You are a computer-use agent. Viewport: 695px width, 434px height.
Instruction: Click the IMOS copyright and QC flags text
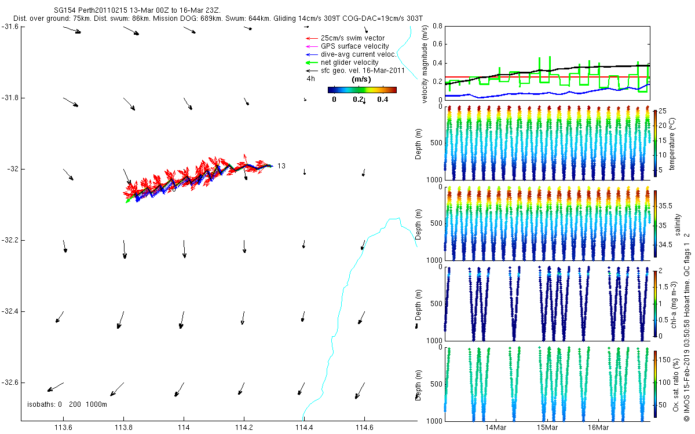[687, 326]
